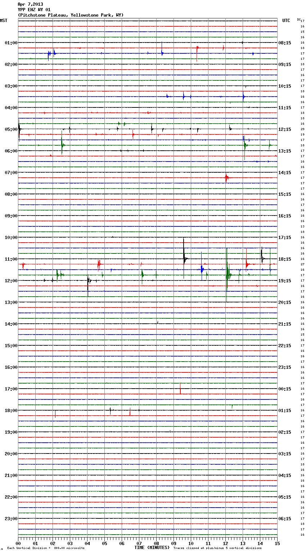This screenshot has height=553, width=306.
Task: Click 'Each Vertical Division = 800.00 microvolts' footer
Action: point(46,548)
